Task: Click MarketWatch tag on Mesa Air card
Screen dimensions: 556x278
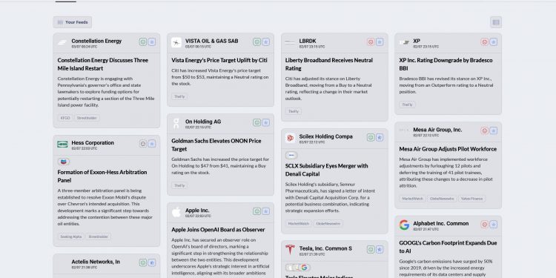Action: (412, 199)
